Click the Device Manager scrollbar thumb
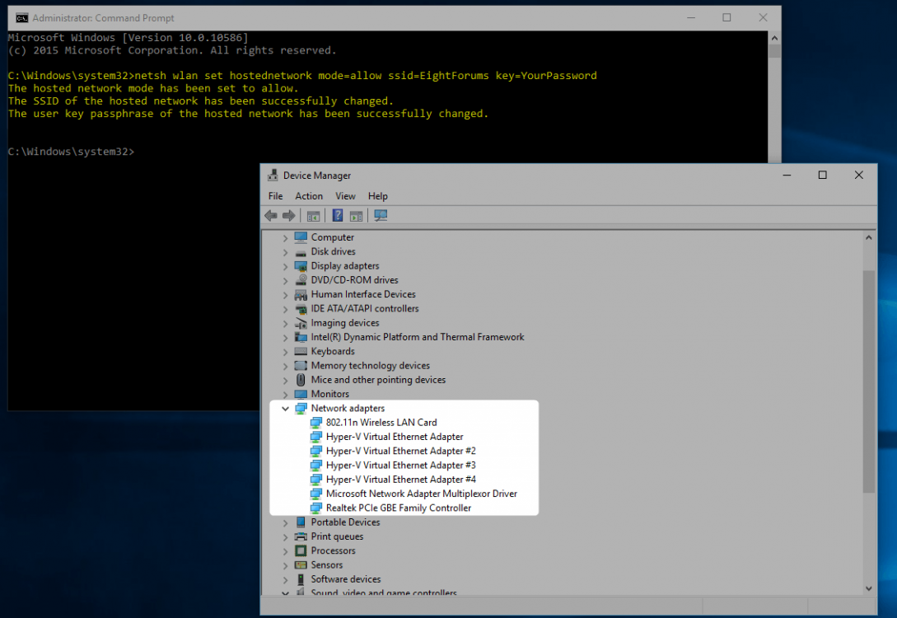Viewport: 897px width, 618px height. (868, 381)
